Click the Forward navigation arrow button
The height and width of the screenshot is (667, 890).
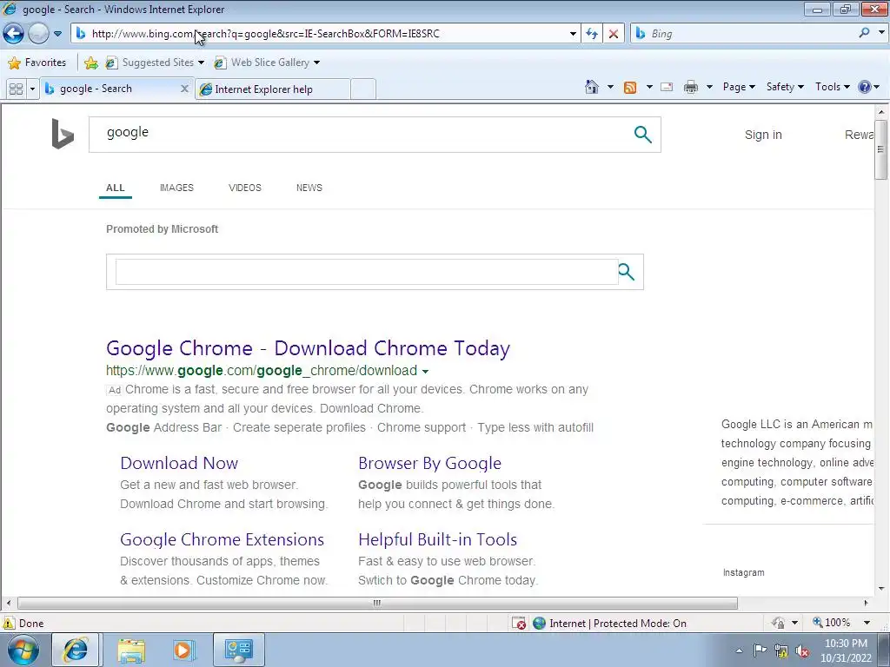click(38, 34)
